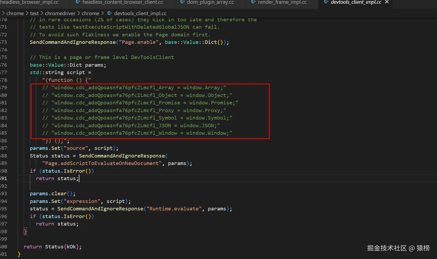
Task: Open the headless_content_browser_client.cc tab
Action: (x=123, y=2)
